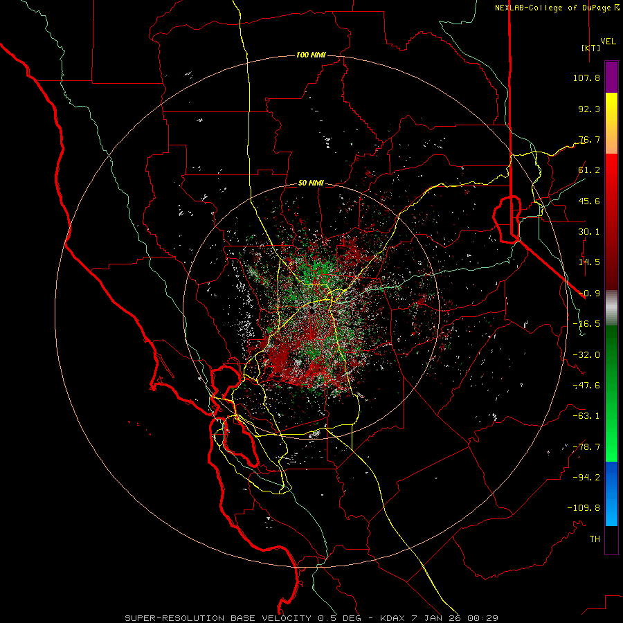
Task: Pick the gray near-zero segment of scale
Action: click(611, 308)
